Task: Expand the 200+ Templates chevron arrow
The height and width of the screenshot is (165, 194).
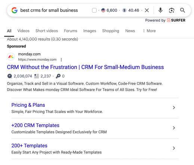Action: (x=174, y=148)
